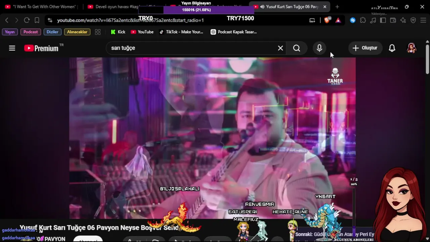Open Brave VPN shield icon
430x242 pixels.
click(x=413, y=20)
